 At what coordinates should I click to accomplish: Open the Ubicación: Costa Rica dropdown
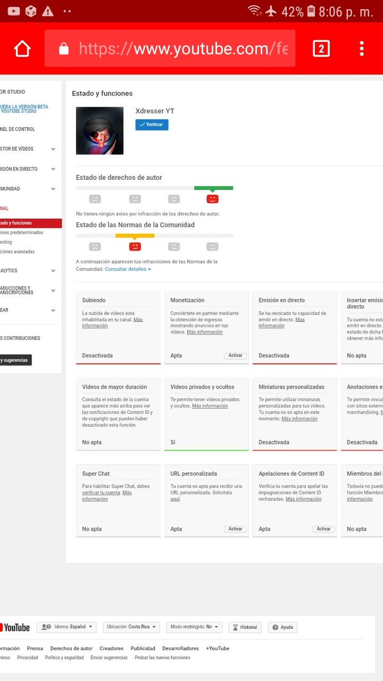132,627
